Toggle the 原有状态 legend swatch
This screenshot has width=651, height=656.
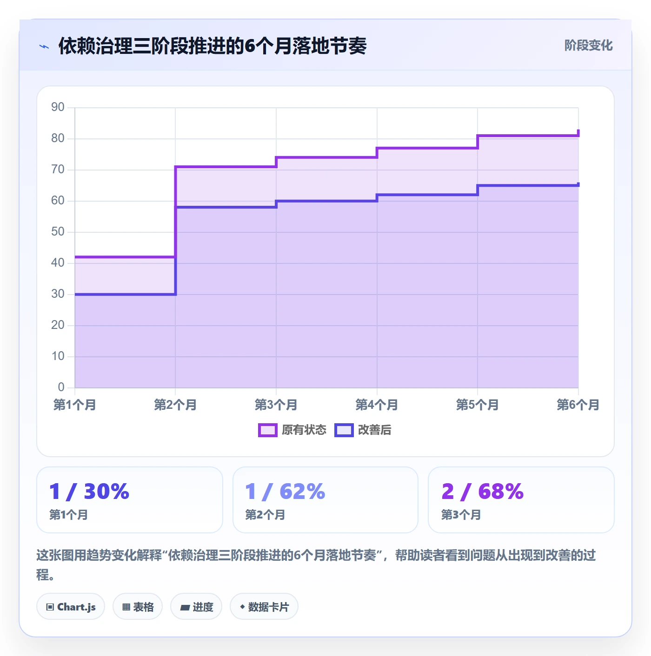[268, 430]
